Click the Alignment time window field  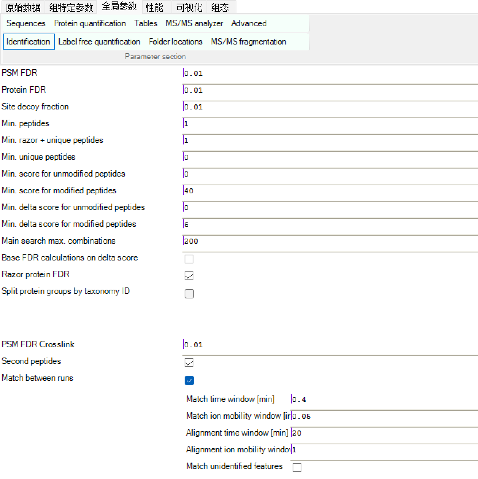tap(384, 433)
